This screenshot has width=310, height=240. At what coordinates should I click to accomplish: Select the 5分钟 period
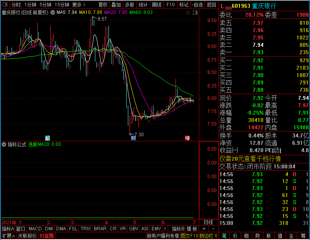[x=45, y=5]
